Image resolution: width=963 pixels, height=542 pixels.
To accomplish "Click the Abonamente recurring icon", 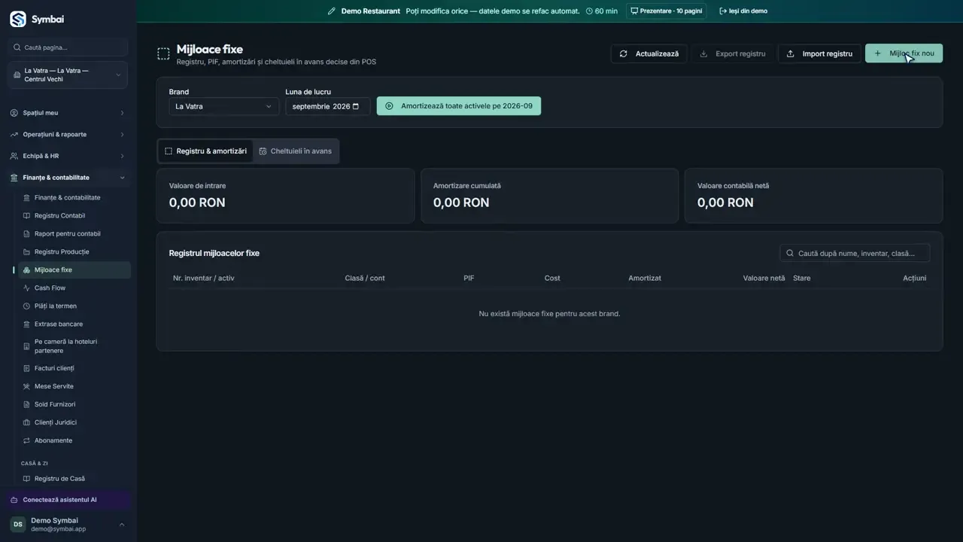I will 27,441.
